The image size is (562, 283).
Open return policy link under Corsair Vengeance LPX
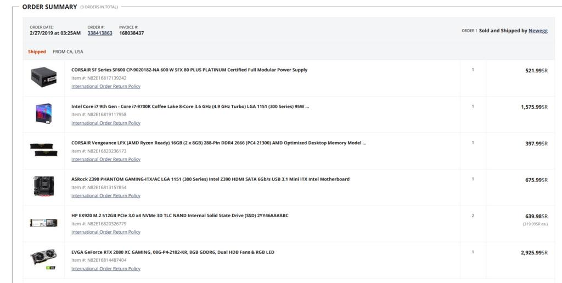point(106,160)
